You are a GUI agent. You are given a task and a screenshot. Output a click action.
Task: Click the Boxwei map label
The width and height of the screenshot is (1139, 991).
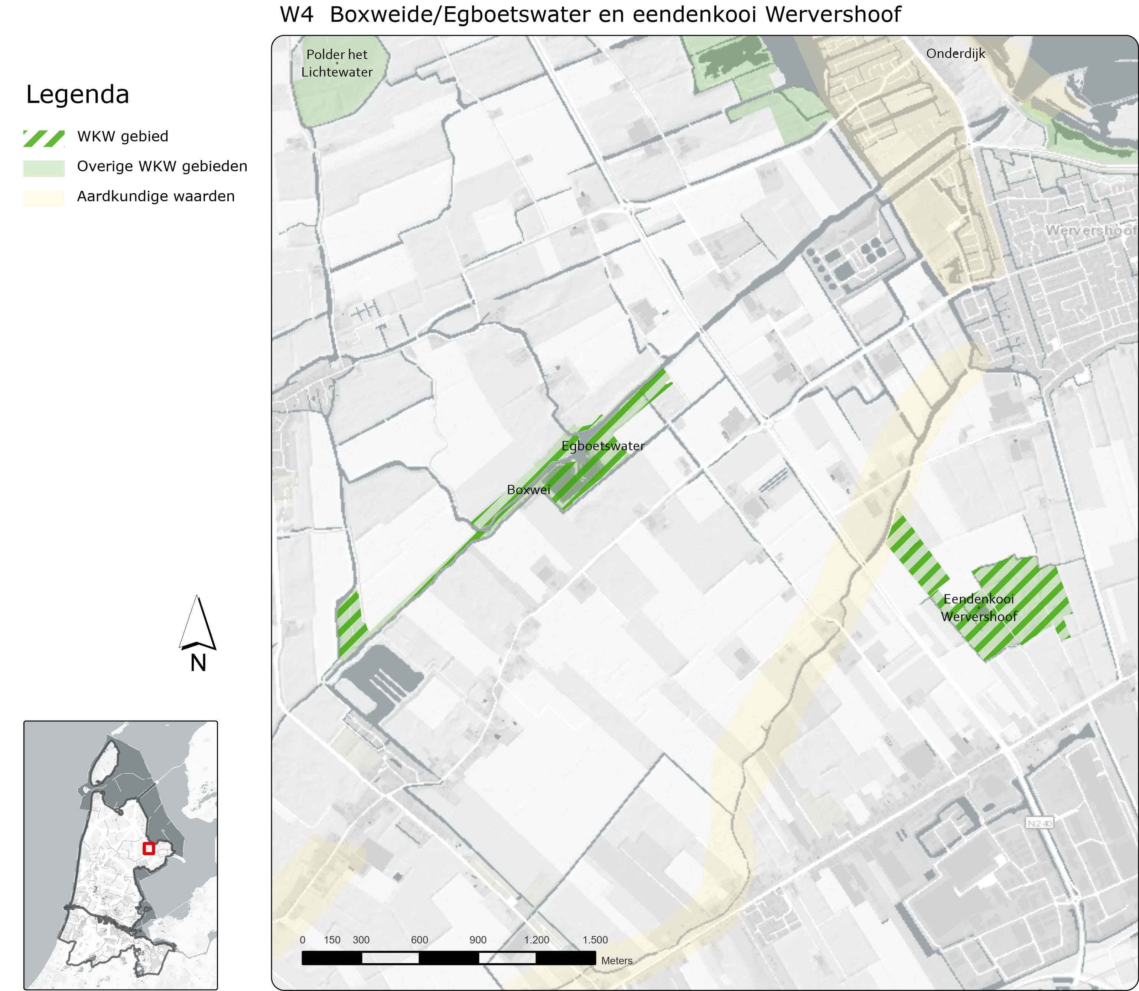(x=528, y=489)
